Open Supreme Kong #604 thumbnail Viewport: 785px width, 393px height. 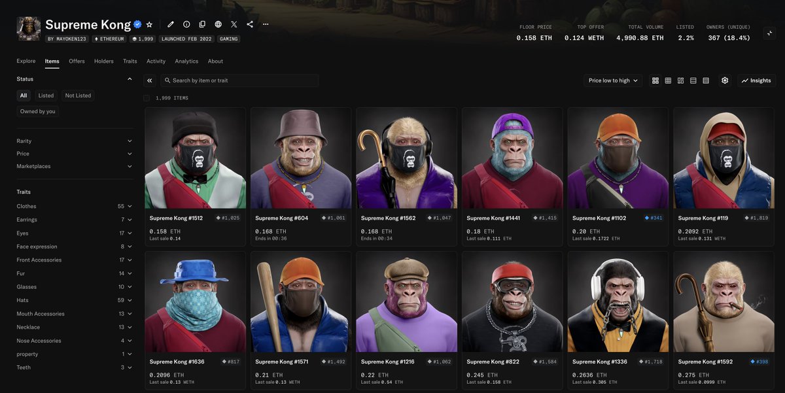(301, 158)
